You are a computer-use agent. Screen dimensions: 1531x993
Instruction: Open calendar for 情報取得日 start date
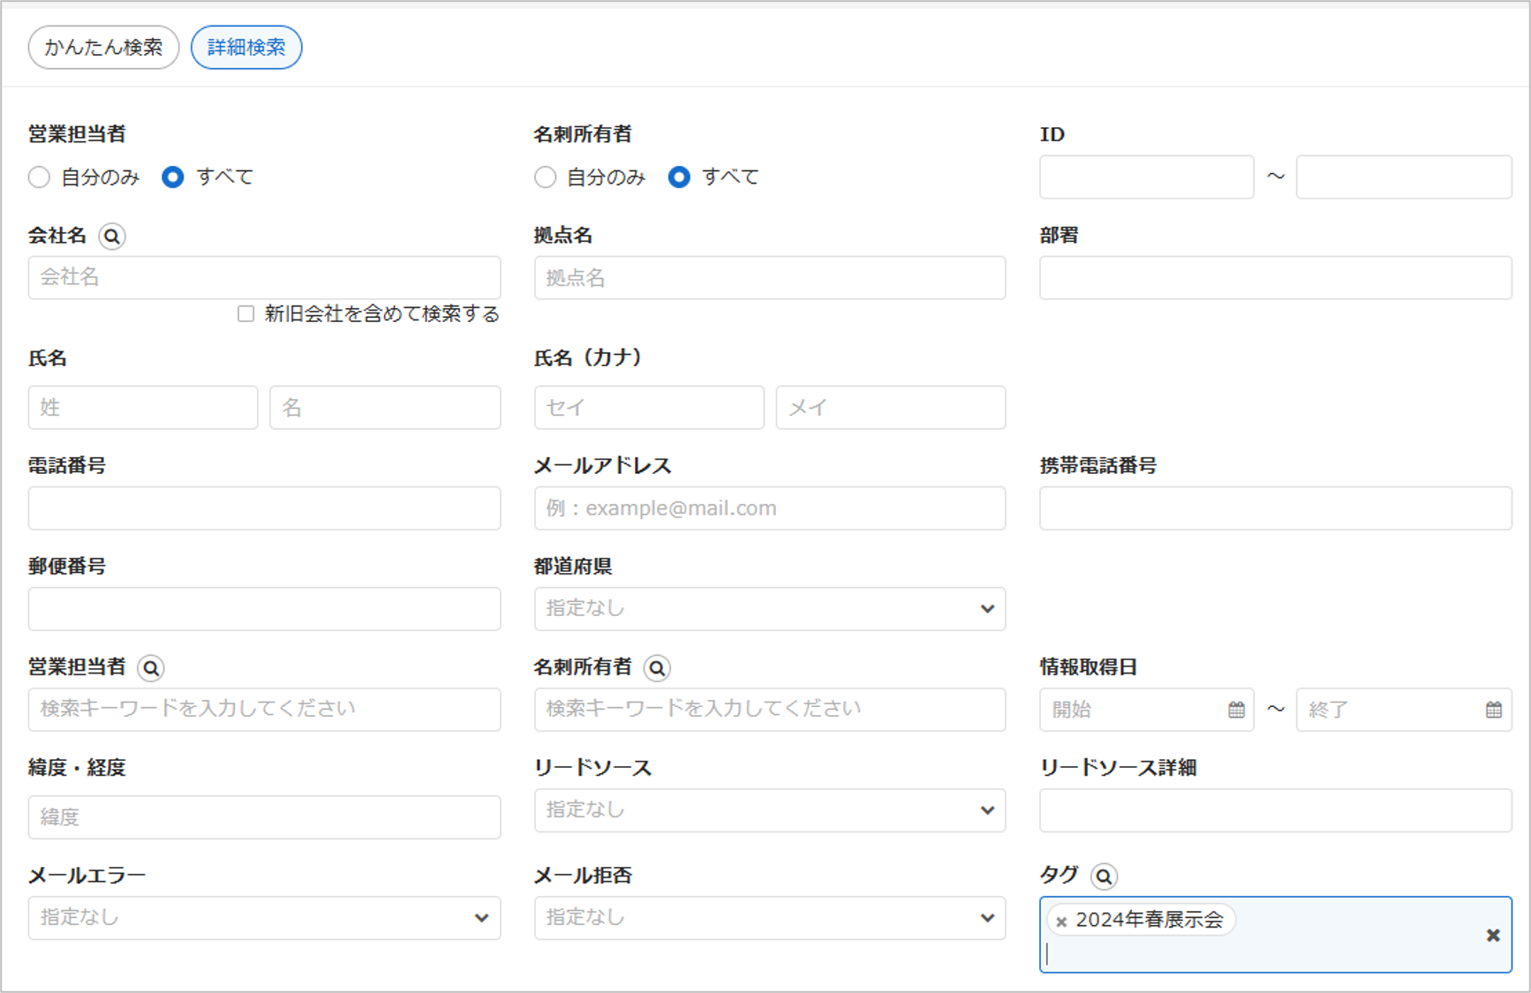[x=1236, y=710]
